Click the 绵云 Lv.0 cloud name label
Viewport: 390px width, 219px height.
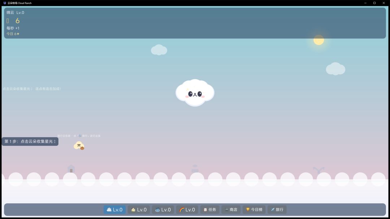15,12
